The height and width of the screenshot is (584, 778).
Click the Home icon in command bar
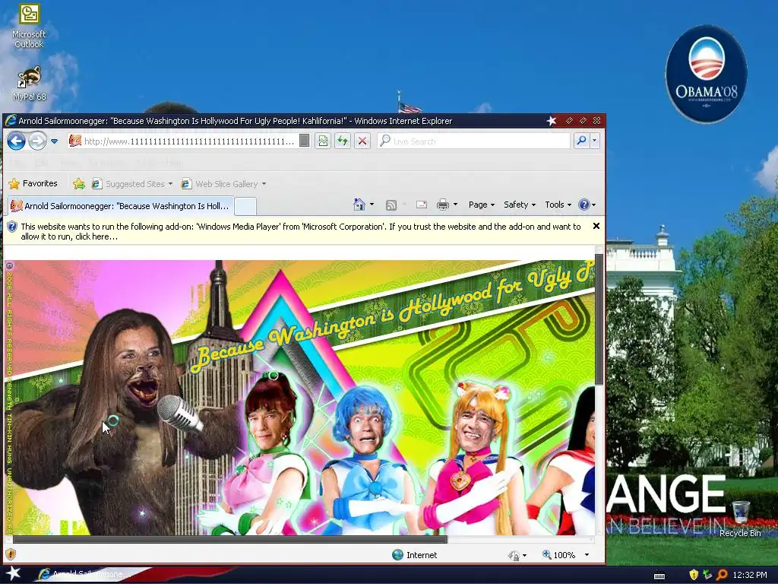(x=359, y=205)
